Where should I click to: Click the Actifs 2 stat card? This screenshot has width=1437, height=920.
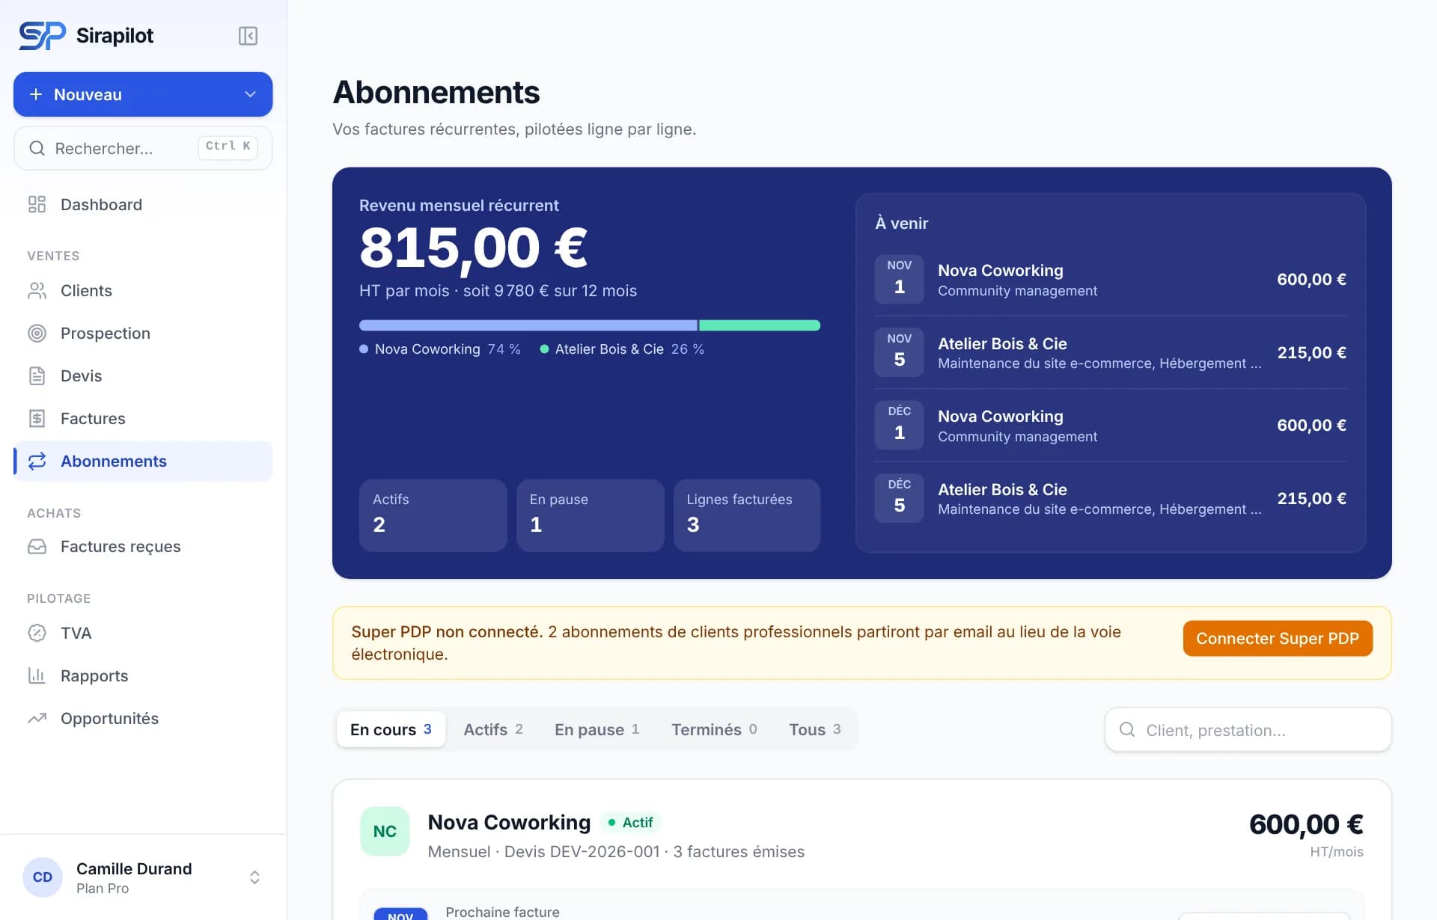click(433, 515)
